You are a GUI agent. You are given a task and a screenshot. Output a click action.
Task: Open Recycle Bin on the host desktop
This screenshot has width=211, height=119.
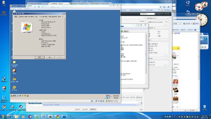[205, 108]
